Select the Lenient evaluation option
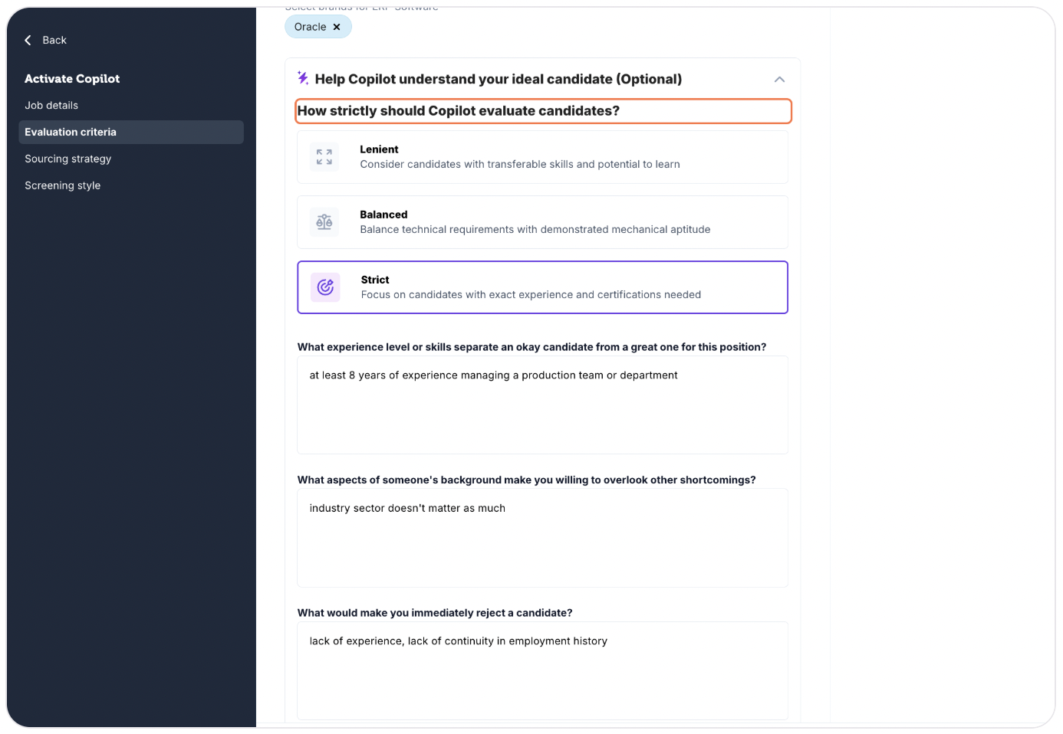Viewport: 1063px width, 734px height. pyautogui.click(x=542, y=157)
